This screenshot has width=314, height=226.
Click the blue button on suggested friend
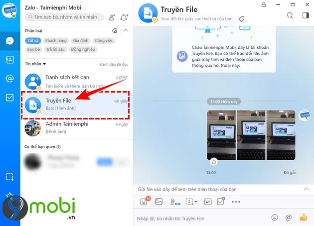(104, 162)
